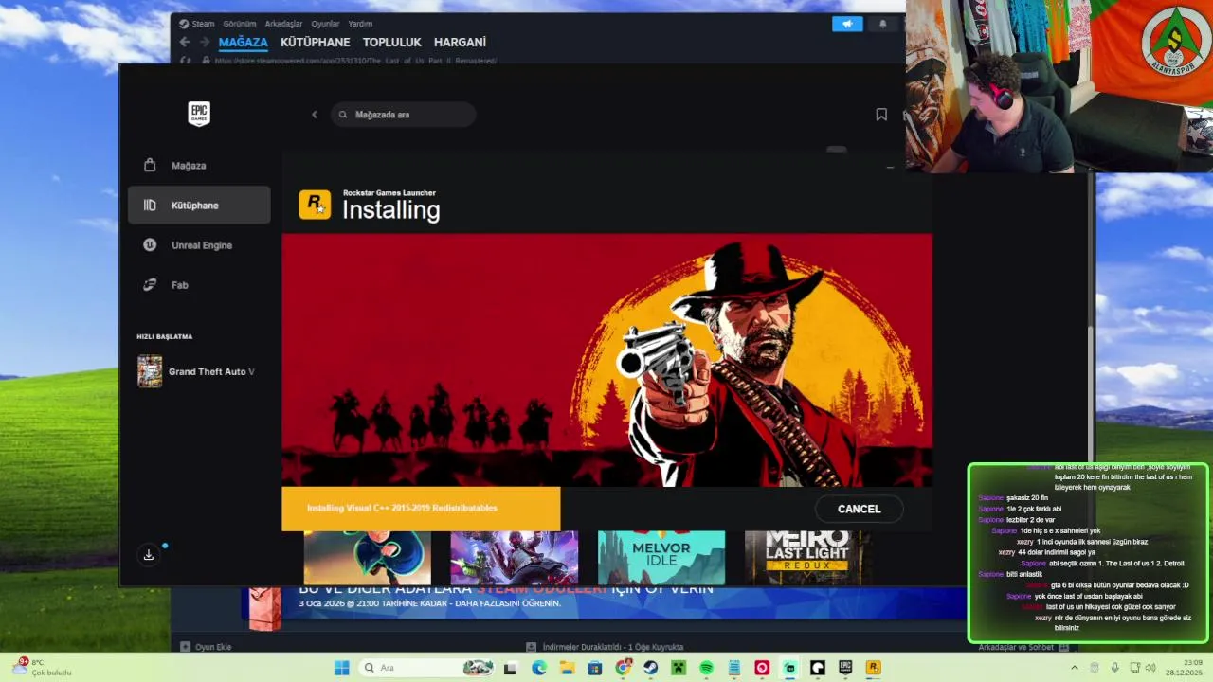Open the Notepad icon on taskbar
The height and width of the screenshot is (682, 1213).
coord(733,668)
